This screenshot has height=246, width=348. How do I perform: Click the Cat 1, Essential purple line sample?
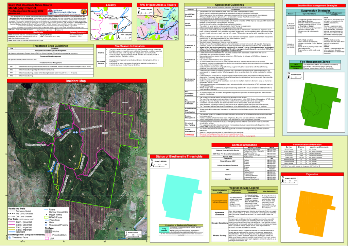pyautogui.click(x=12, y=222)
